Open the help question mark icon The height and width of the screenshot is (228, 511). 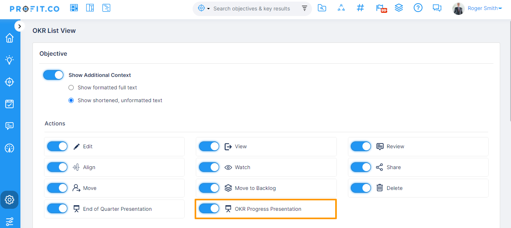click(x=418, y=8)
